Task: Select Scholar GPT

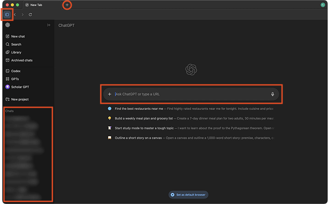Action: pyautogui.click(x=20, y=87)
